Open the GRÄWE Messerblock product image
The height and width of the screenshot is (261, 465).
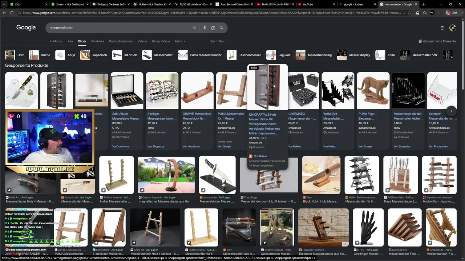(197, 91)
